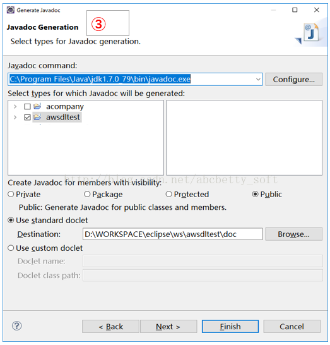
Task: Click the Next > button
Action: pos(168,327)
